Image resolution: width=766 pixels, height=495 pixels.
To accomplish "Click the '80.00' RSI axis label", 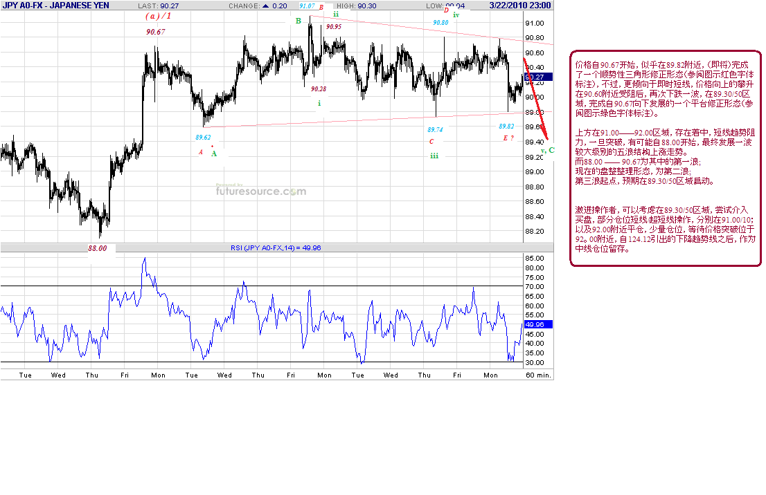I will [535, 268].
